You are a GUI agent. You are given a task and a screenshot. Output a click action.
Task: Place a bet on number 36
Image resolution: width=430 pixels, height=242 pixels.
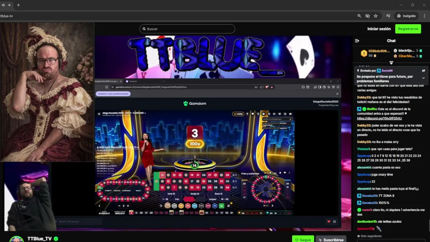(227, 175)
